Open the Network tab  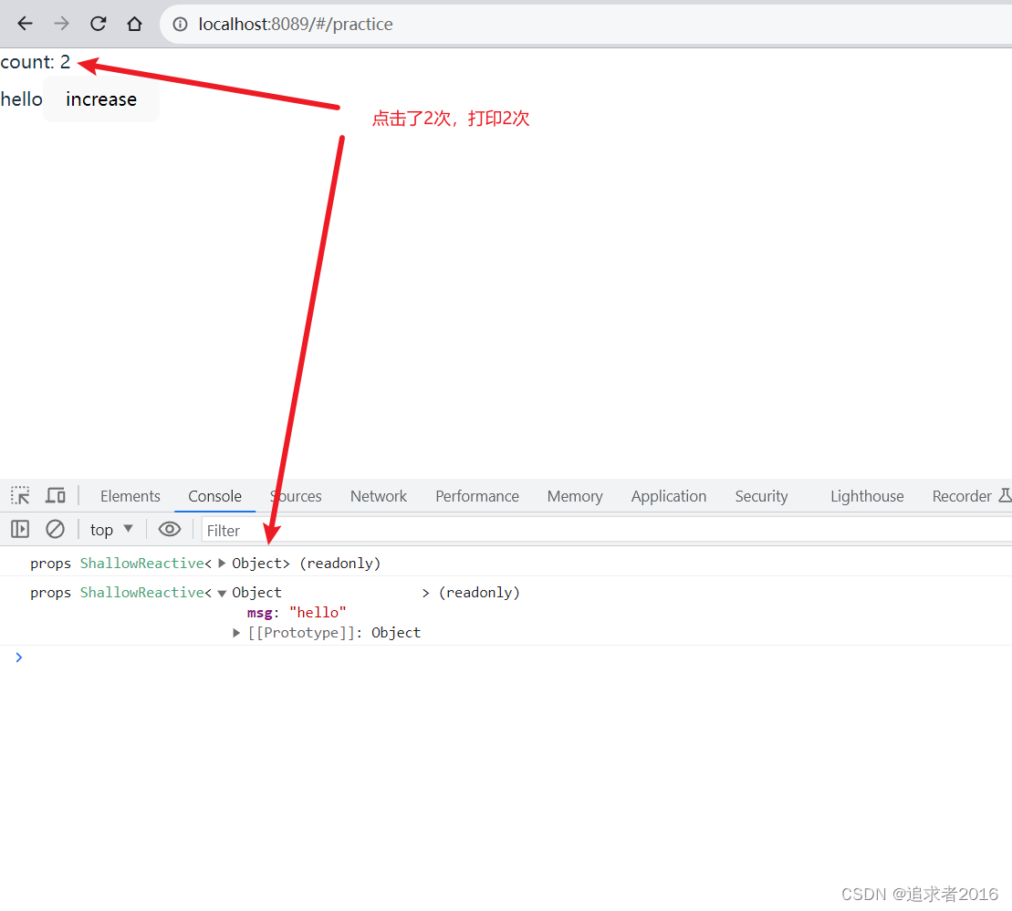tap(378, 496)
